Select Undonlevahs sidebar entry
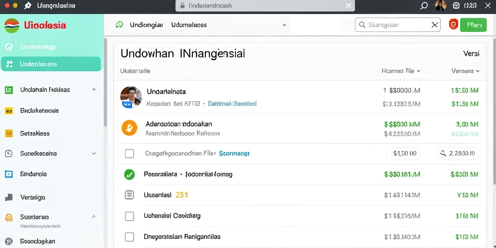 (50, 64)
